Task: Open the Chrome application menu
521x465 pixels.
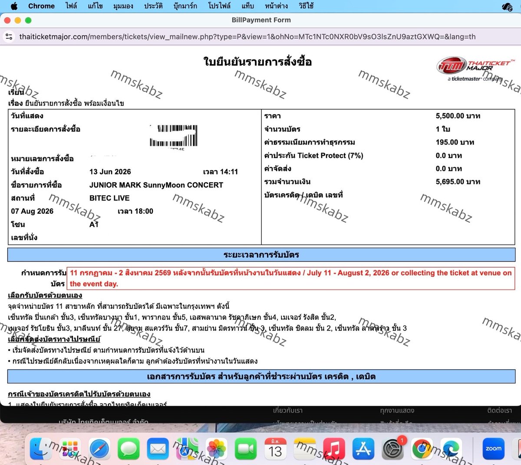Action: coord(41,6)
